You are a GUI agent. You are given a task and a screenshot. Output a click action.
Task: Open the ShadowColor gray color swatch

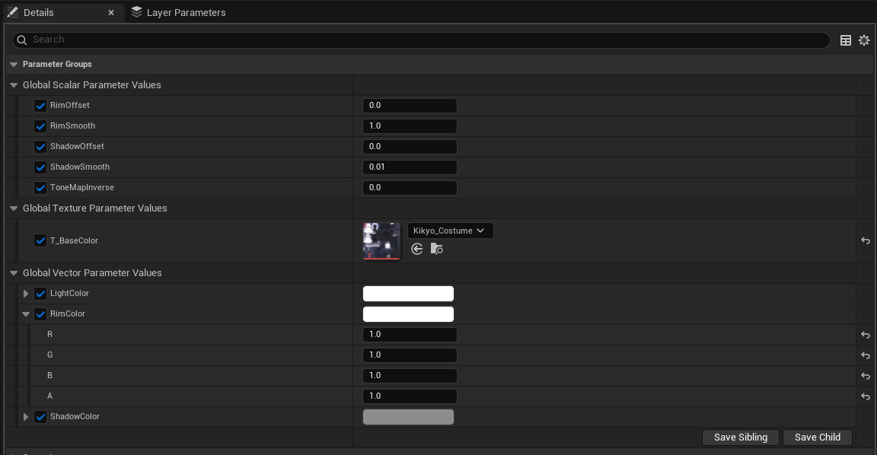(x=408, y=417)
